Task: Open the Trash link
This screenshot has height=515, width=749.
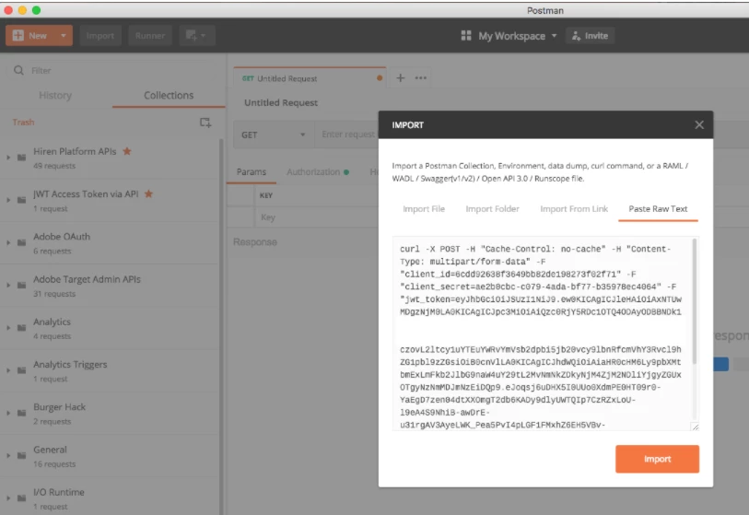Action: 23,123
